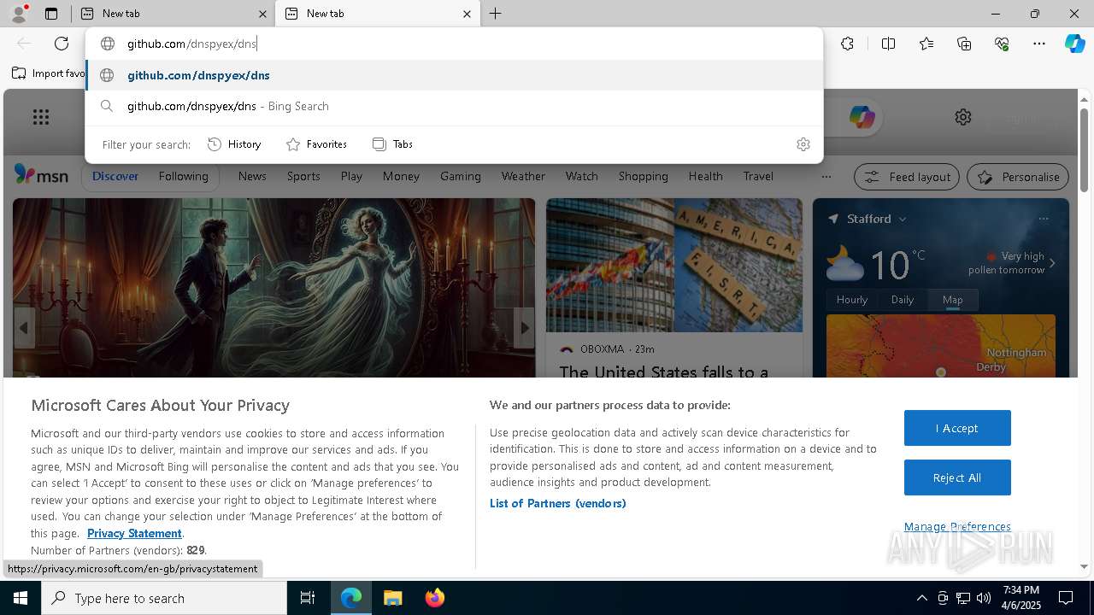Image resolution: width=1094 pixels, height=615 pixels.
Task: Open the page settings gear icon
Action: pyautogui.click(x=963, y=117)
